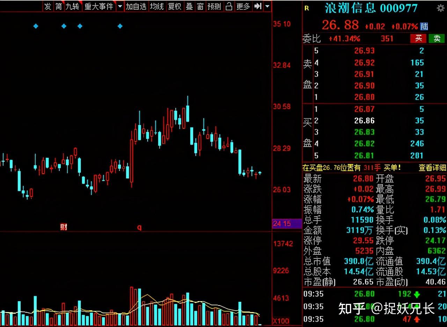Open the 预测 forecast tool

point(214,6)
